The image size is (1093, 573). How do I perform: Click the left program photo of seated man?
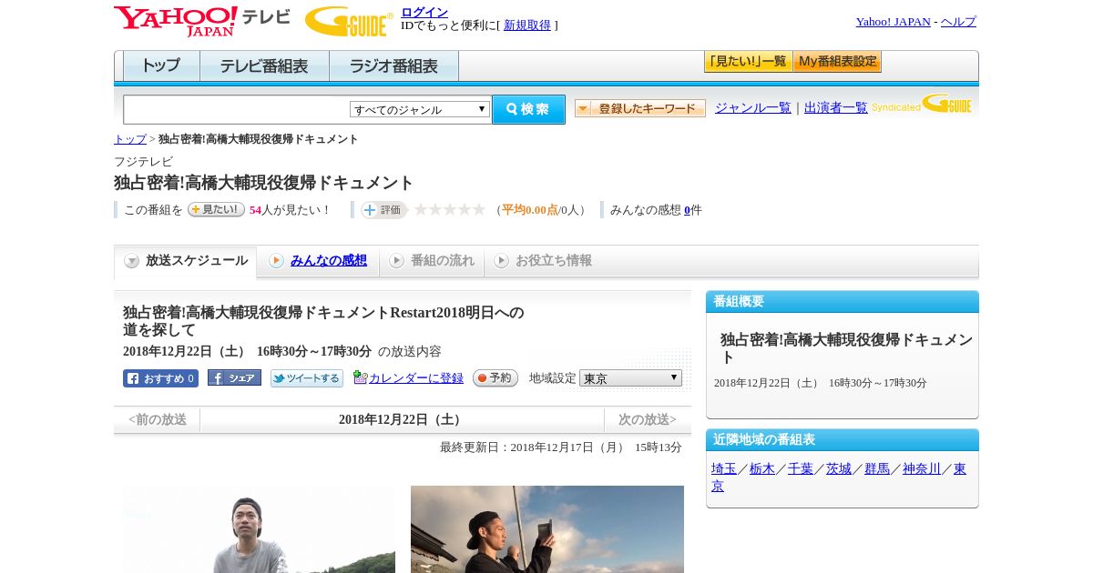point(260,529)
